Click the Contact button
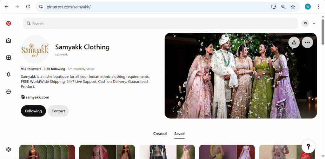 [58, 111]
